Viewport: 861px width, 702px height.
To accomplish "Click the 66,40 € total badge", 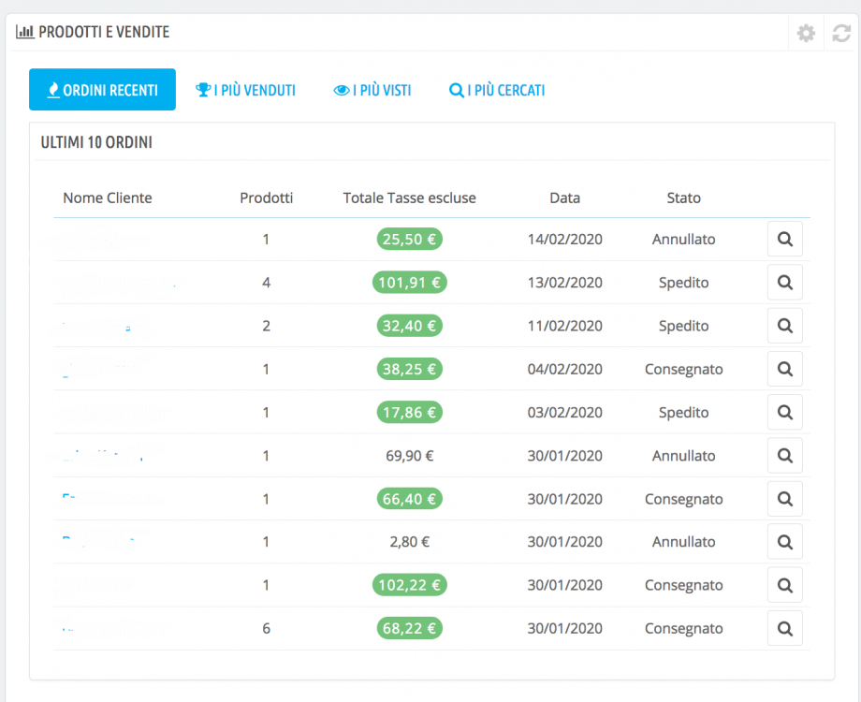I will point(410,499).
